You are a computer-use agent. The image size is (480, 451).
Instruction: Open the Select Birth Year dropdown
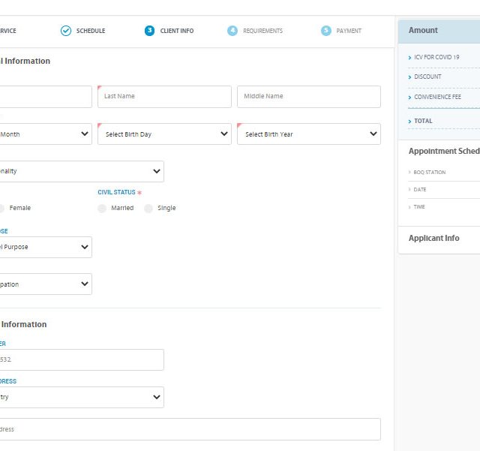pos(308,134)
